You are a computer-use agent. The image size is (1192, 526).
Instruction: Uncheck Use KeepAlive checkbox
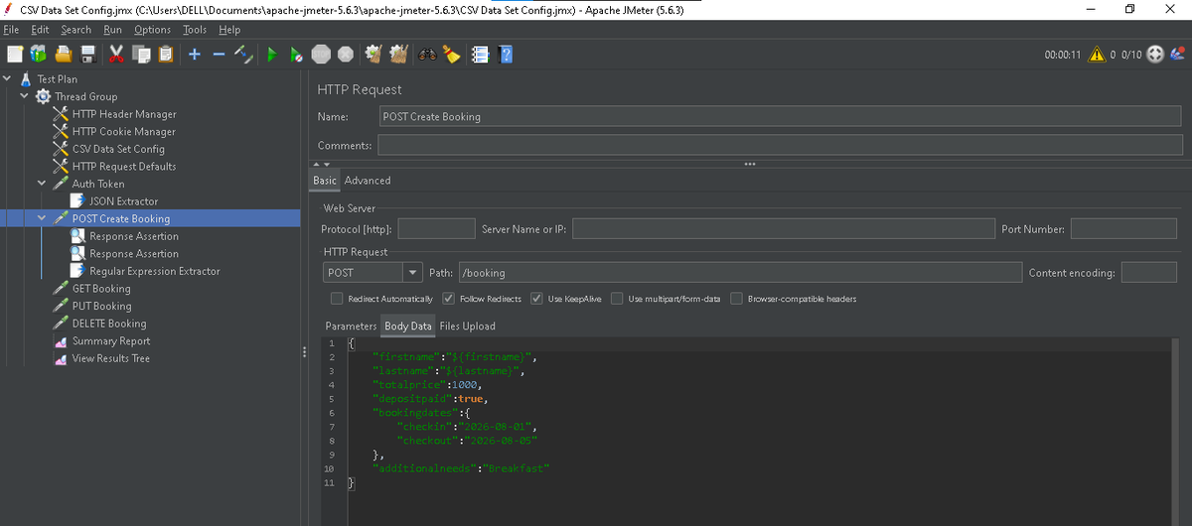point(536,299)
